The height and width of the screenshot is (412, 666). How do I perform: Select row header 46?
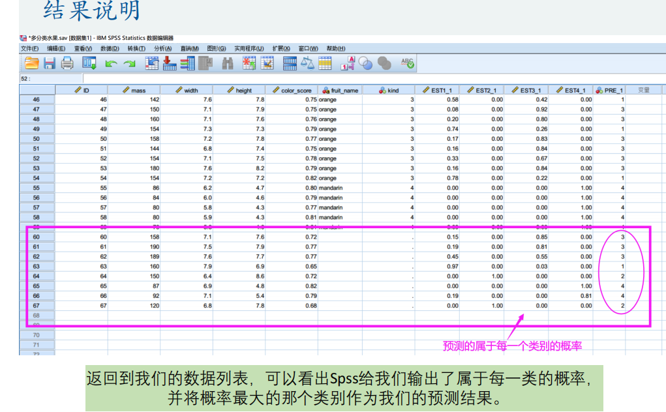pos(37,100)
